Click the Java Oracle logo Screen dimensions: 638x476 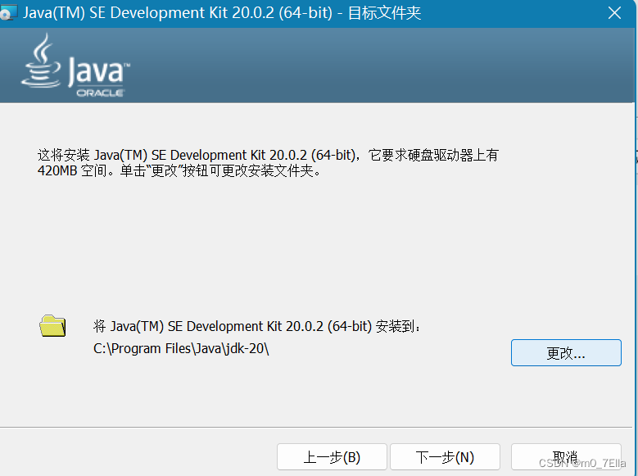[x=75, y=66]
